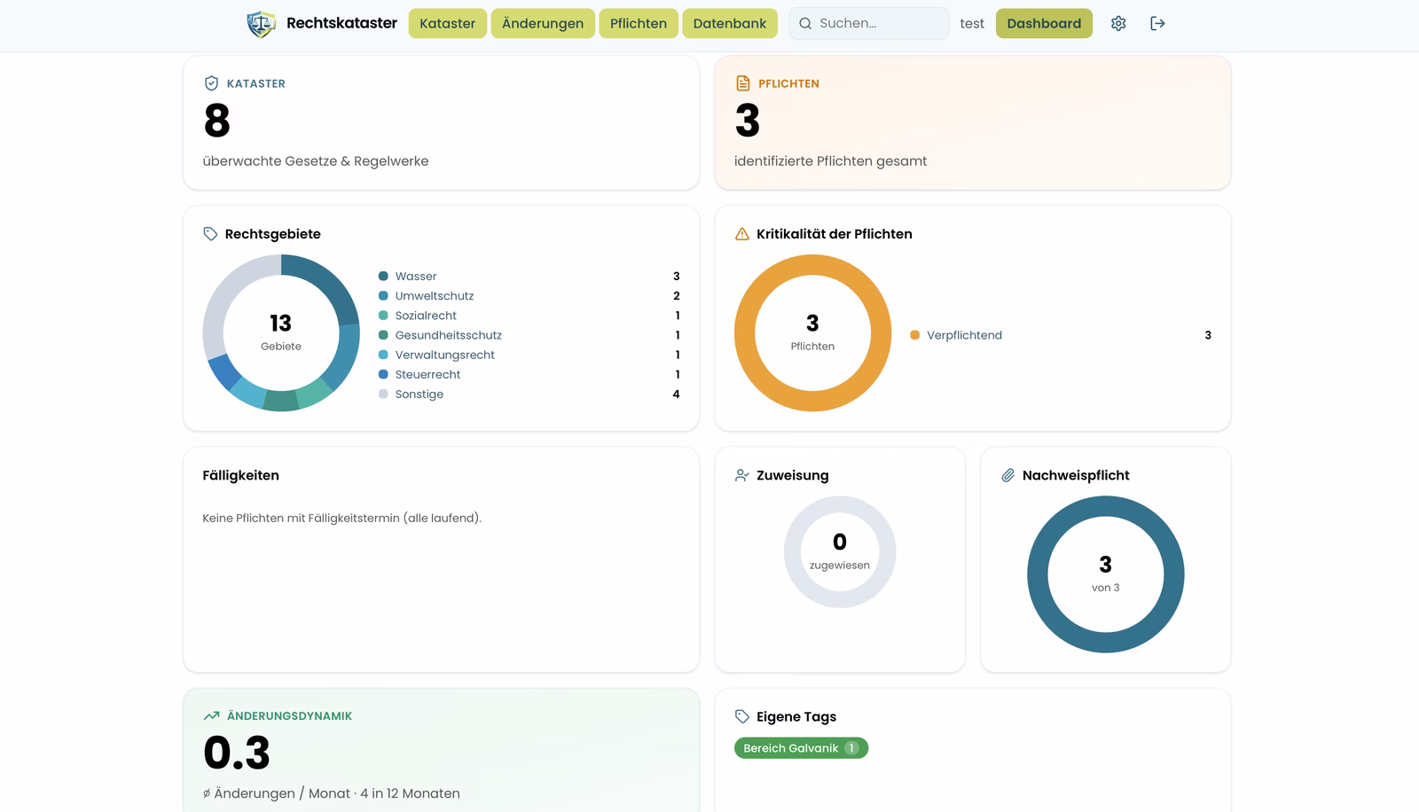Open the Kataster card with 8 laws
Image resolution: width=1419 pixels, height=812 pixels.
(441, 123)
